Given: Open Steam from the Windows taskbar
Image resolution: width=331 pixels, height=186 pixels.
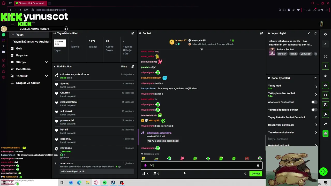Looking at the screenshot, I should coord(113,183).
